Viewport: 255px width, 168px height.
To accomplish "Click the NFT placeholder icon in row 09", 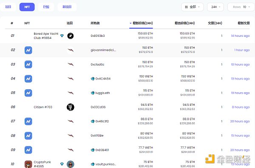I will click(28, 150).
